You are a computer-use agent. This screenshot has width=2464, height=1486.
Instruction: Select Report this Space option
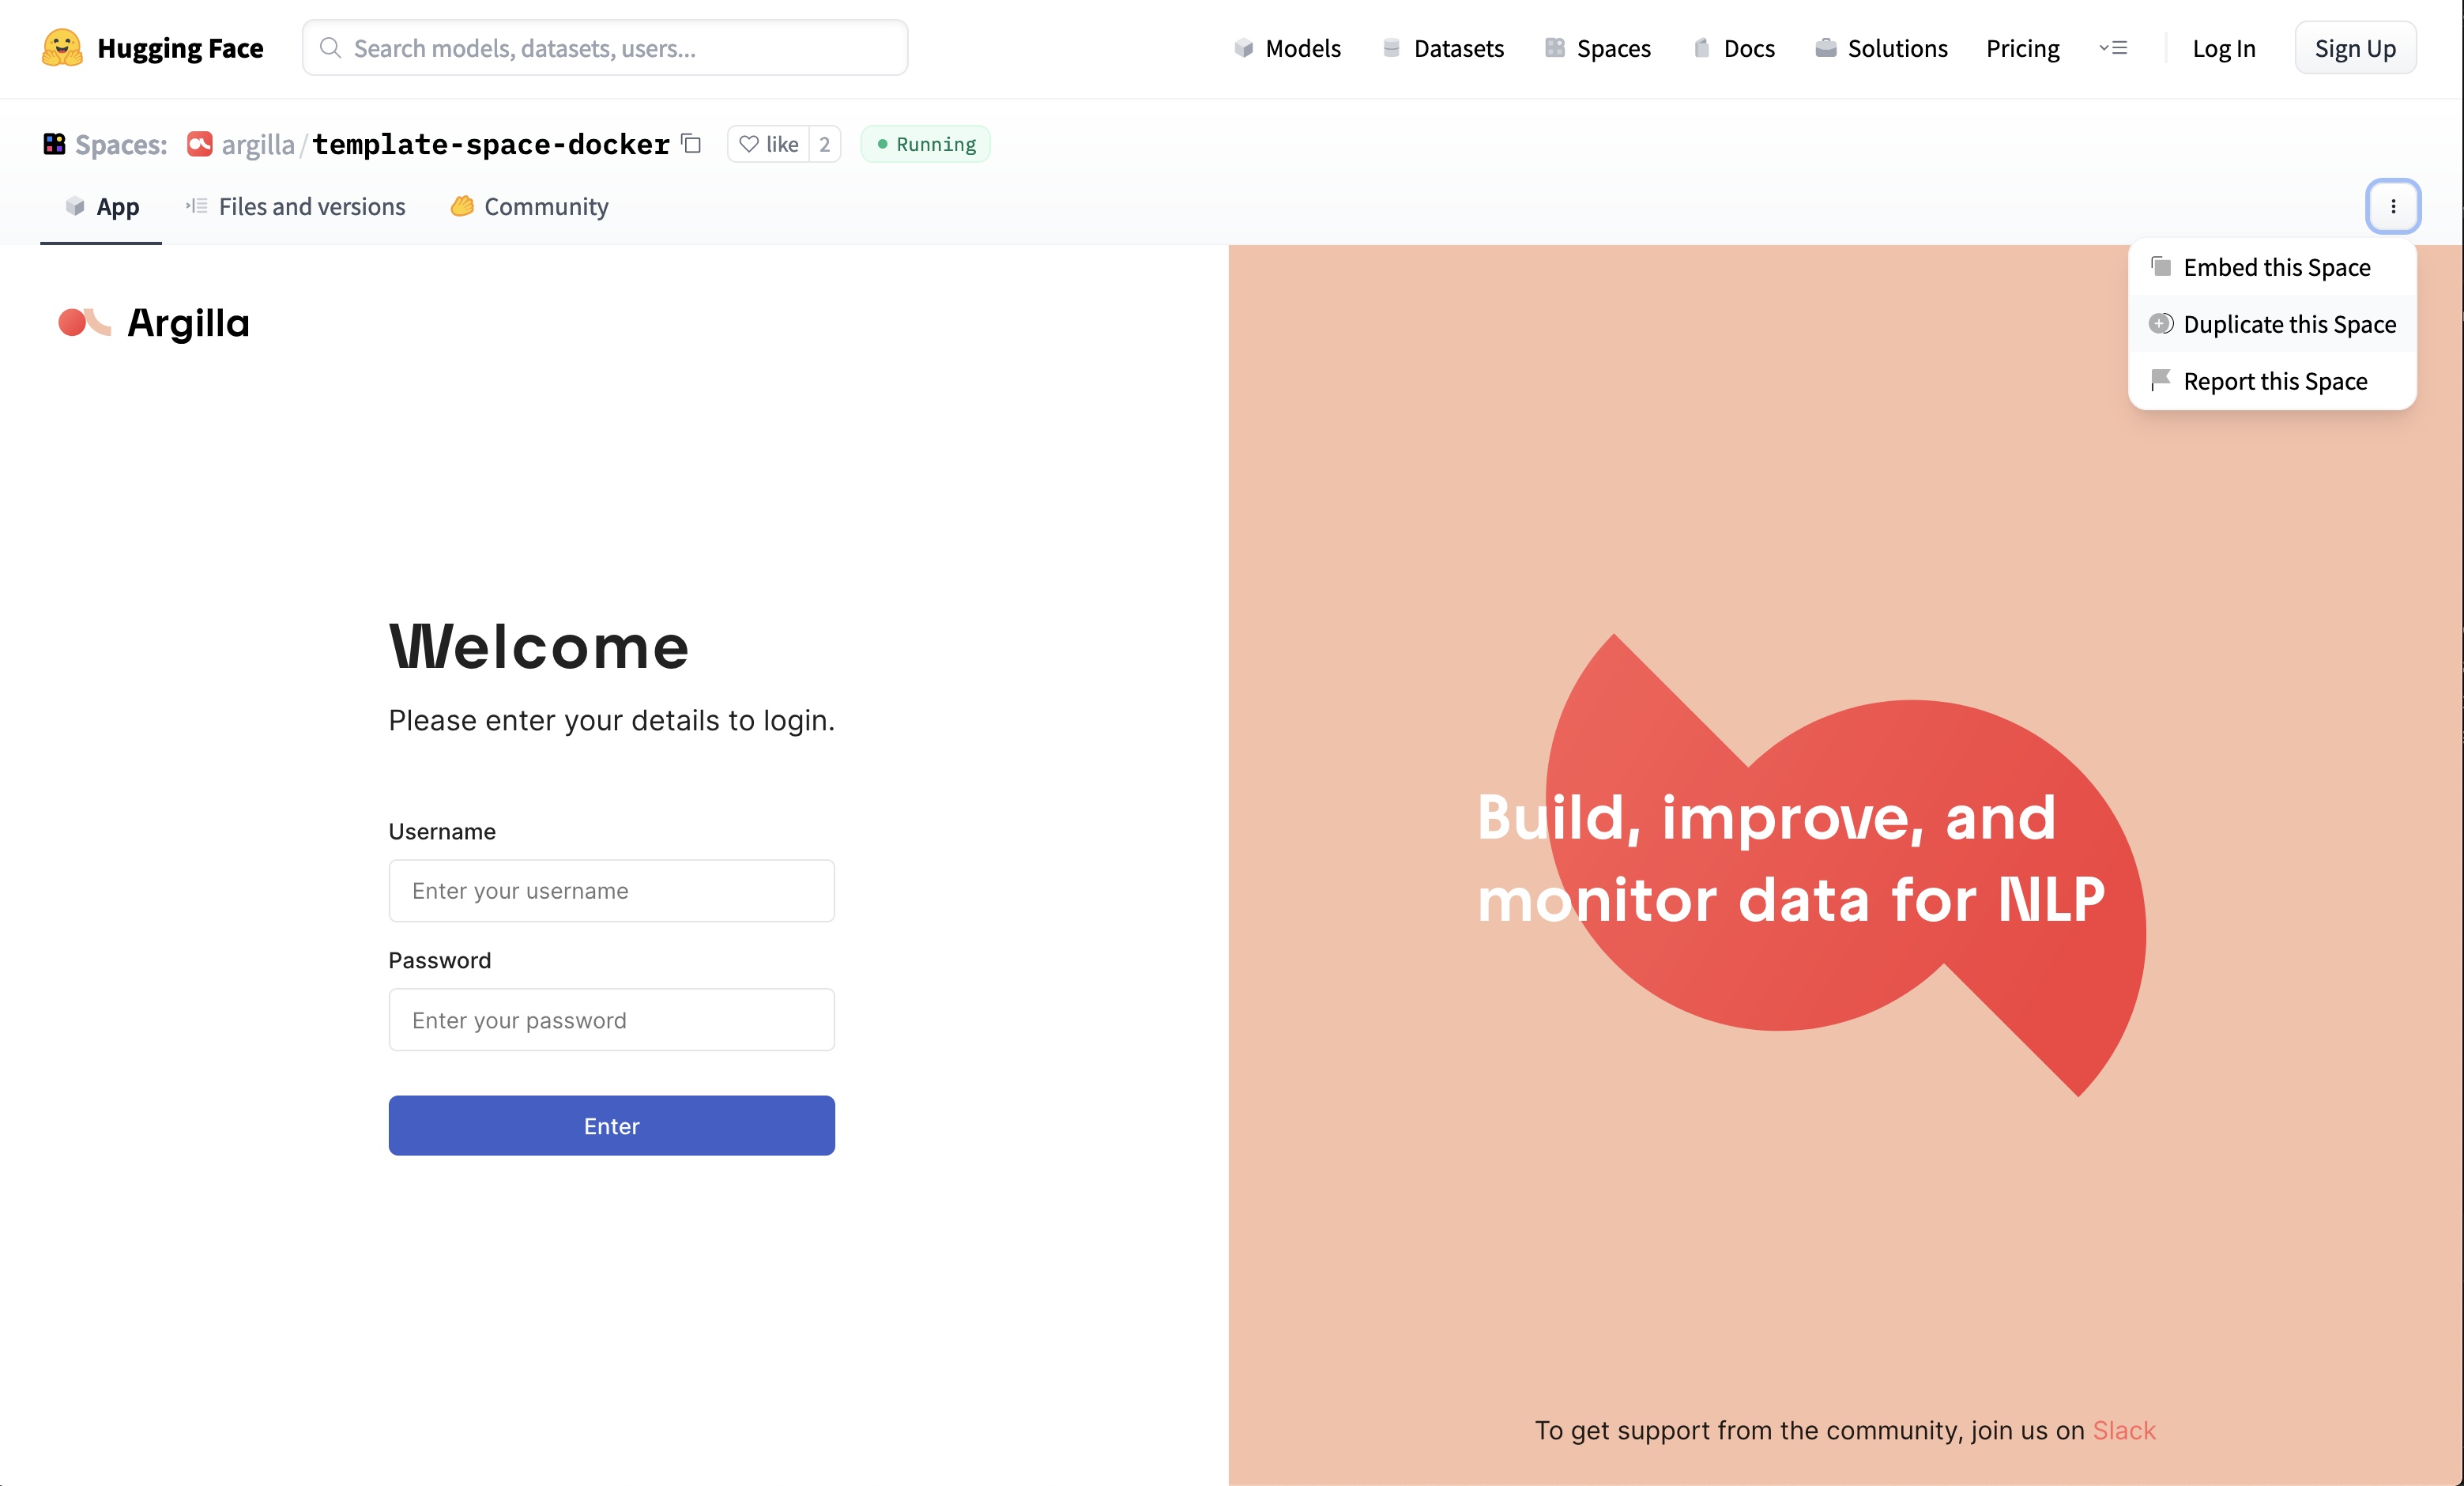coord(2274,382)
